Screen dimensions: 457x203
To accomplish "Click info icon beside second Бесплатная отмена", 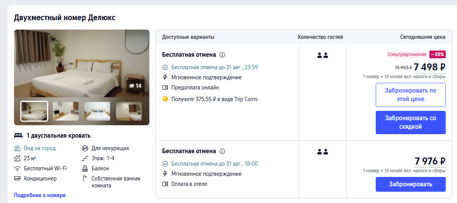I will [x=222, y=151].
